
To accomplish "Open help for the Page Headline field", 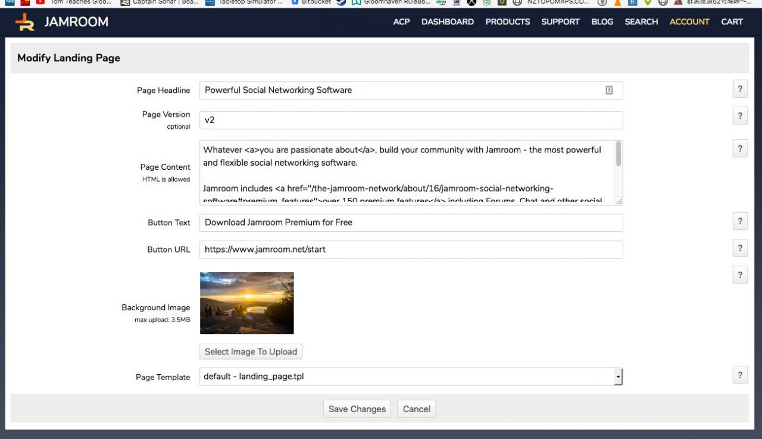I will (739, 89).
